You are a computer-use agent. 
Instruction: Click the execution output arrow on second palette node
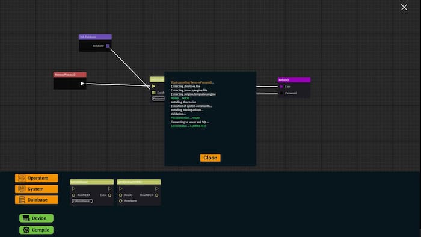pos(157,189)
